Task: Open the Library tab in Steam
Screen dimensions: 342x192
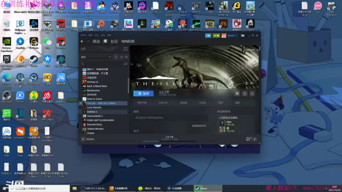Action: click(105, 41)
